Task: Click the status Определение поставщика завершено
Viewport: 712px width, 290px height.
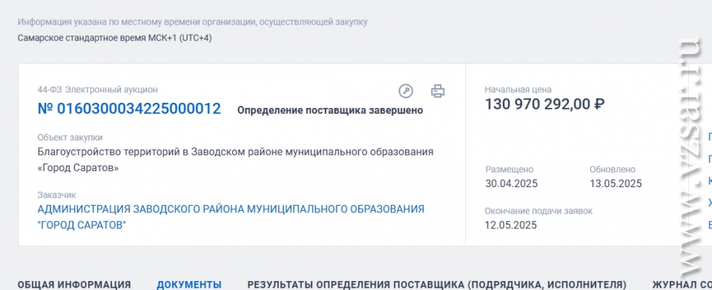Action: [x=330, y=110]
